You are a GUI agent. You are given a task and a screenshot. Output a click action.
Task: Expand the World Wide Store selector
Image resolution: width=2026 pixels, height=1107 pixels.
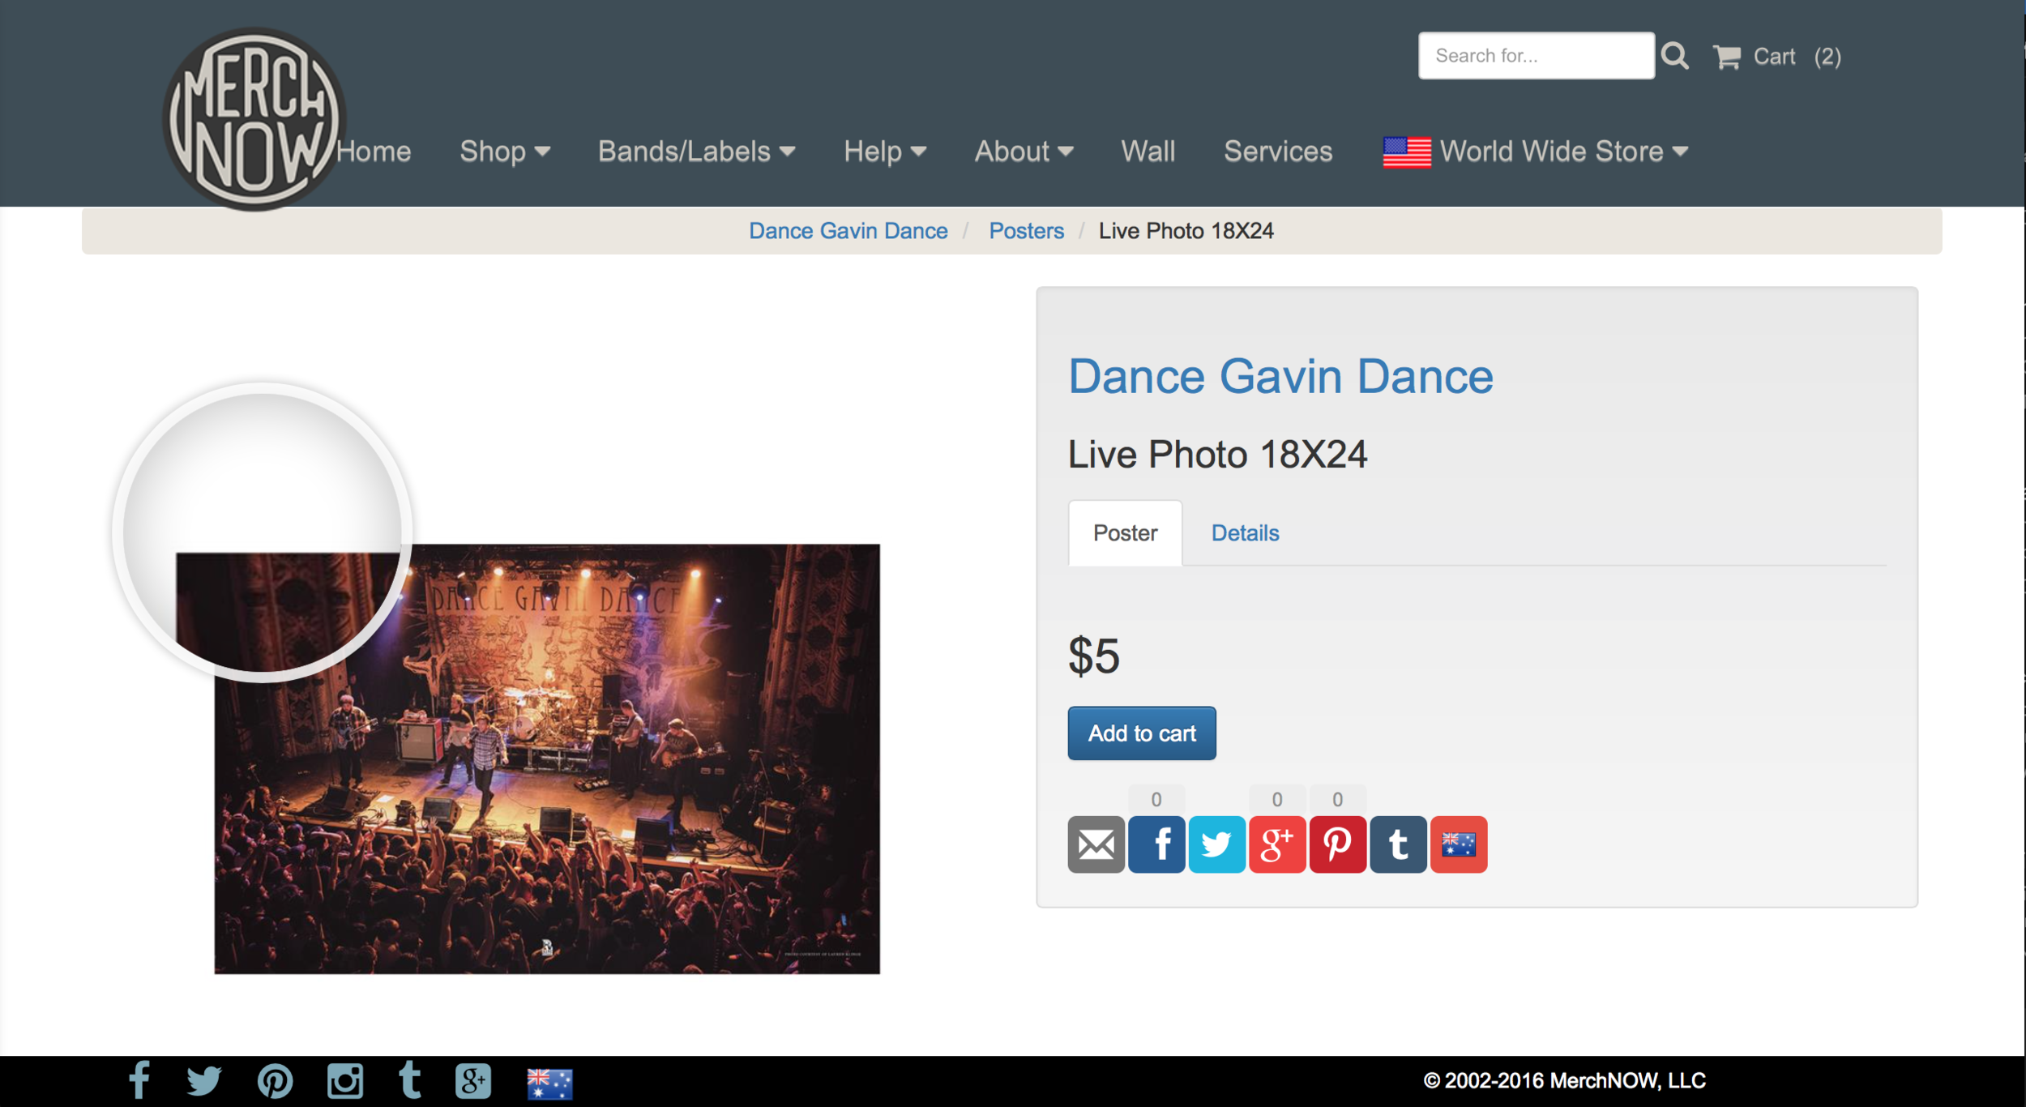1536,152
